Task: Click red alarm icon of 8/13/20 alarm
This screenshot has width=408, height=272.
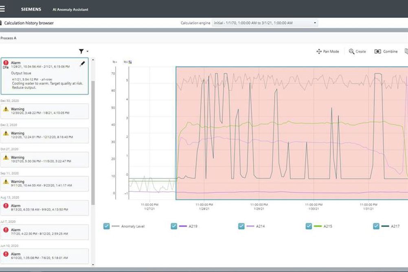Action: [6, 206]
